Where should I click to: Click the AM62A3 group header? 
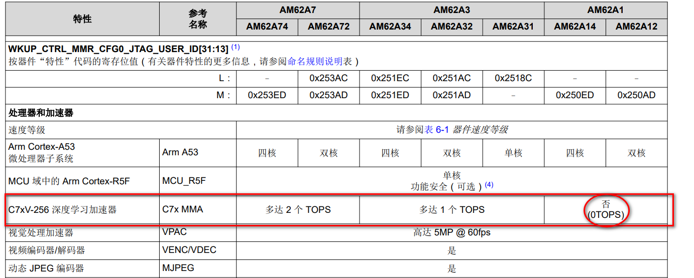(451, 10)
